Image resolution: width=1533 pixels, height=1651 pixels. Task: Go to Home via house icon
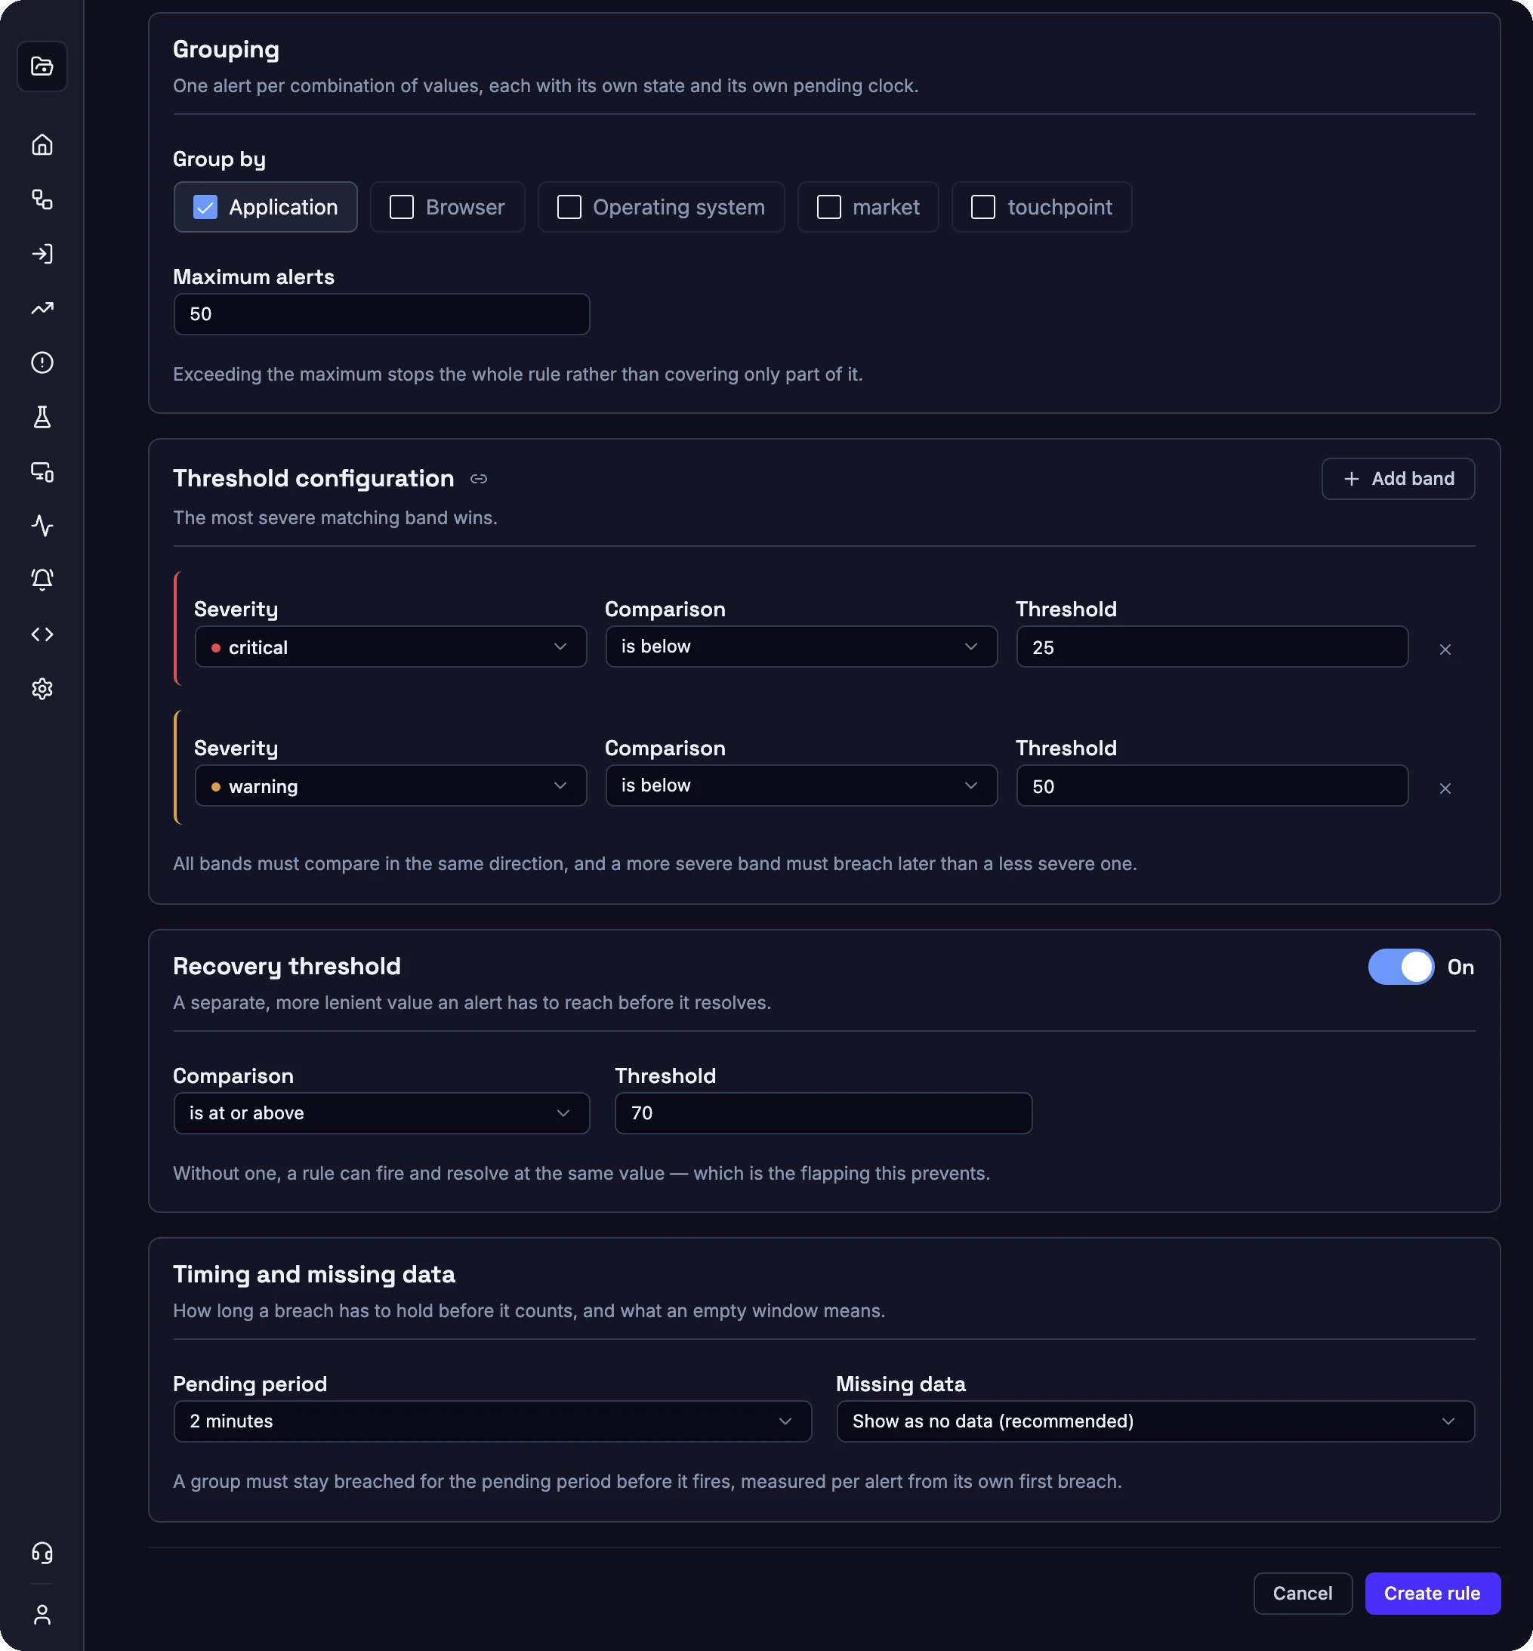pos(42,144)
